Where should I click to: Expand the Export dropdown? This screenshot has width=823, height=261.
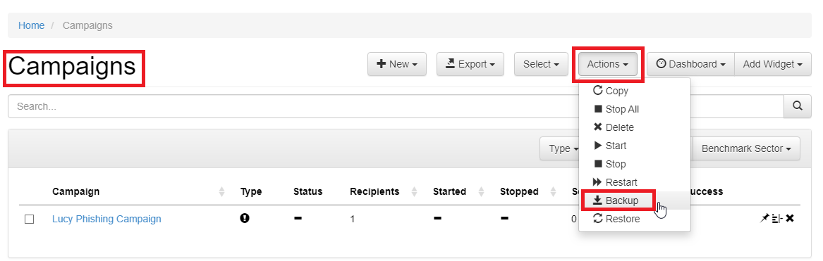click(470, 64)
